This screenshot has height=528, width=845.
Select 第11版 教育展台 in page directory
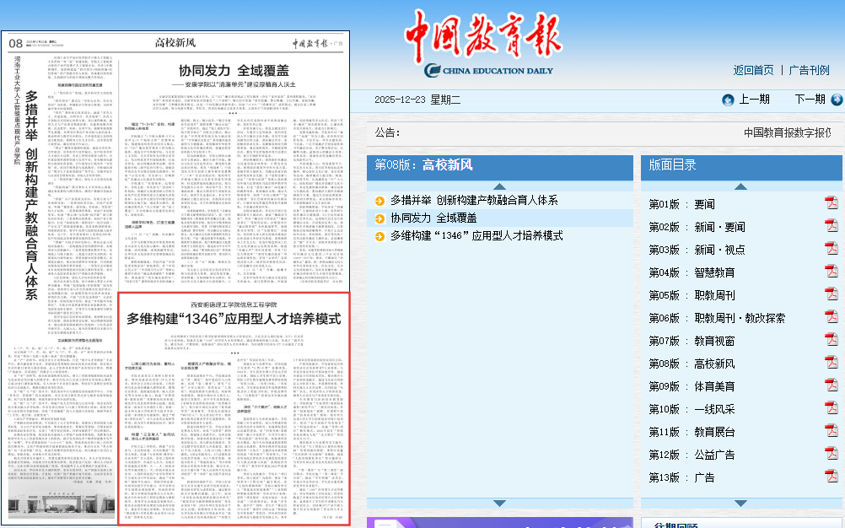click(x=692, y=432)
